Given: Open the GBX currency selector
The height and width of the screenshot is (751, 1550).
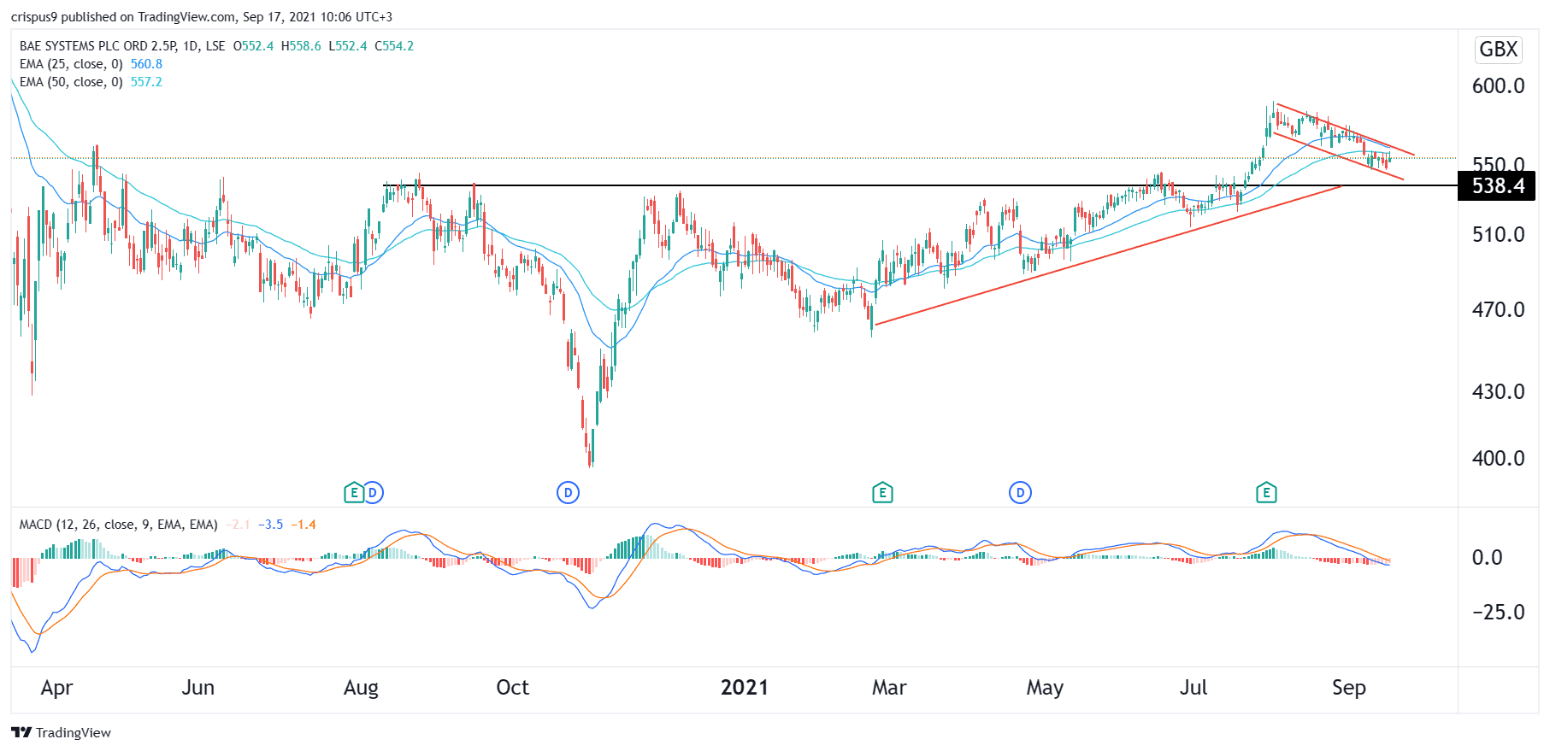Looking at the screenshot, I should click(x=1498, y=50).
